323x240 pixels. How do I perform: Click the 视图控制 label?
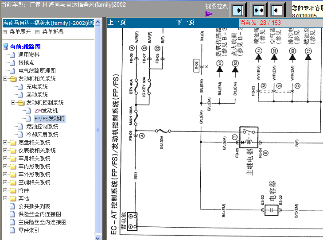tap(217, 6)
